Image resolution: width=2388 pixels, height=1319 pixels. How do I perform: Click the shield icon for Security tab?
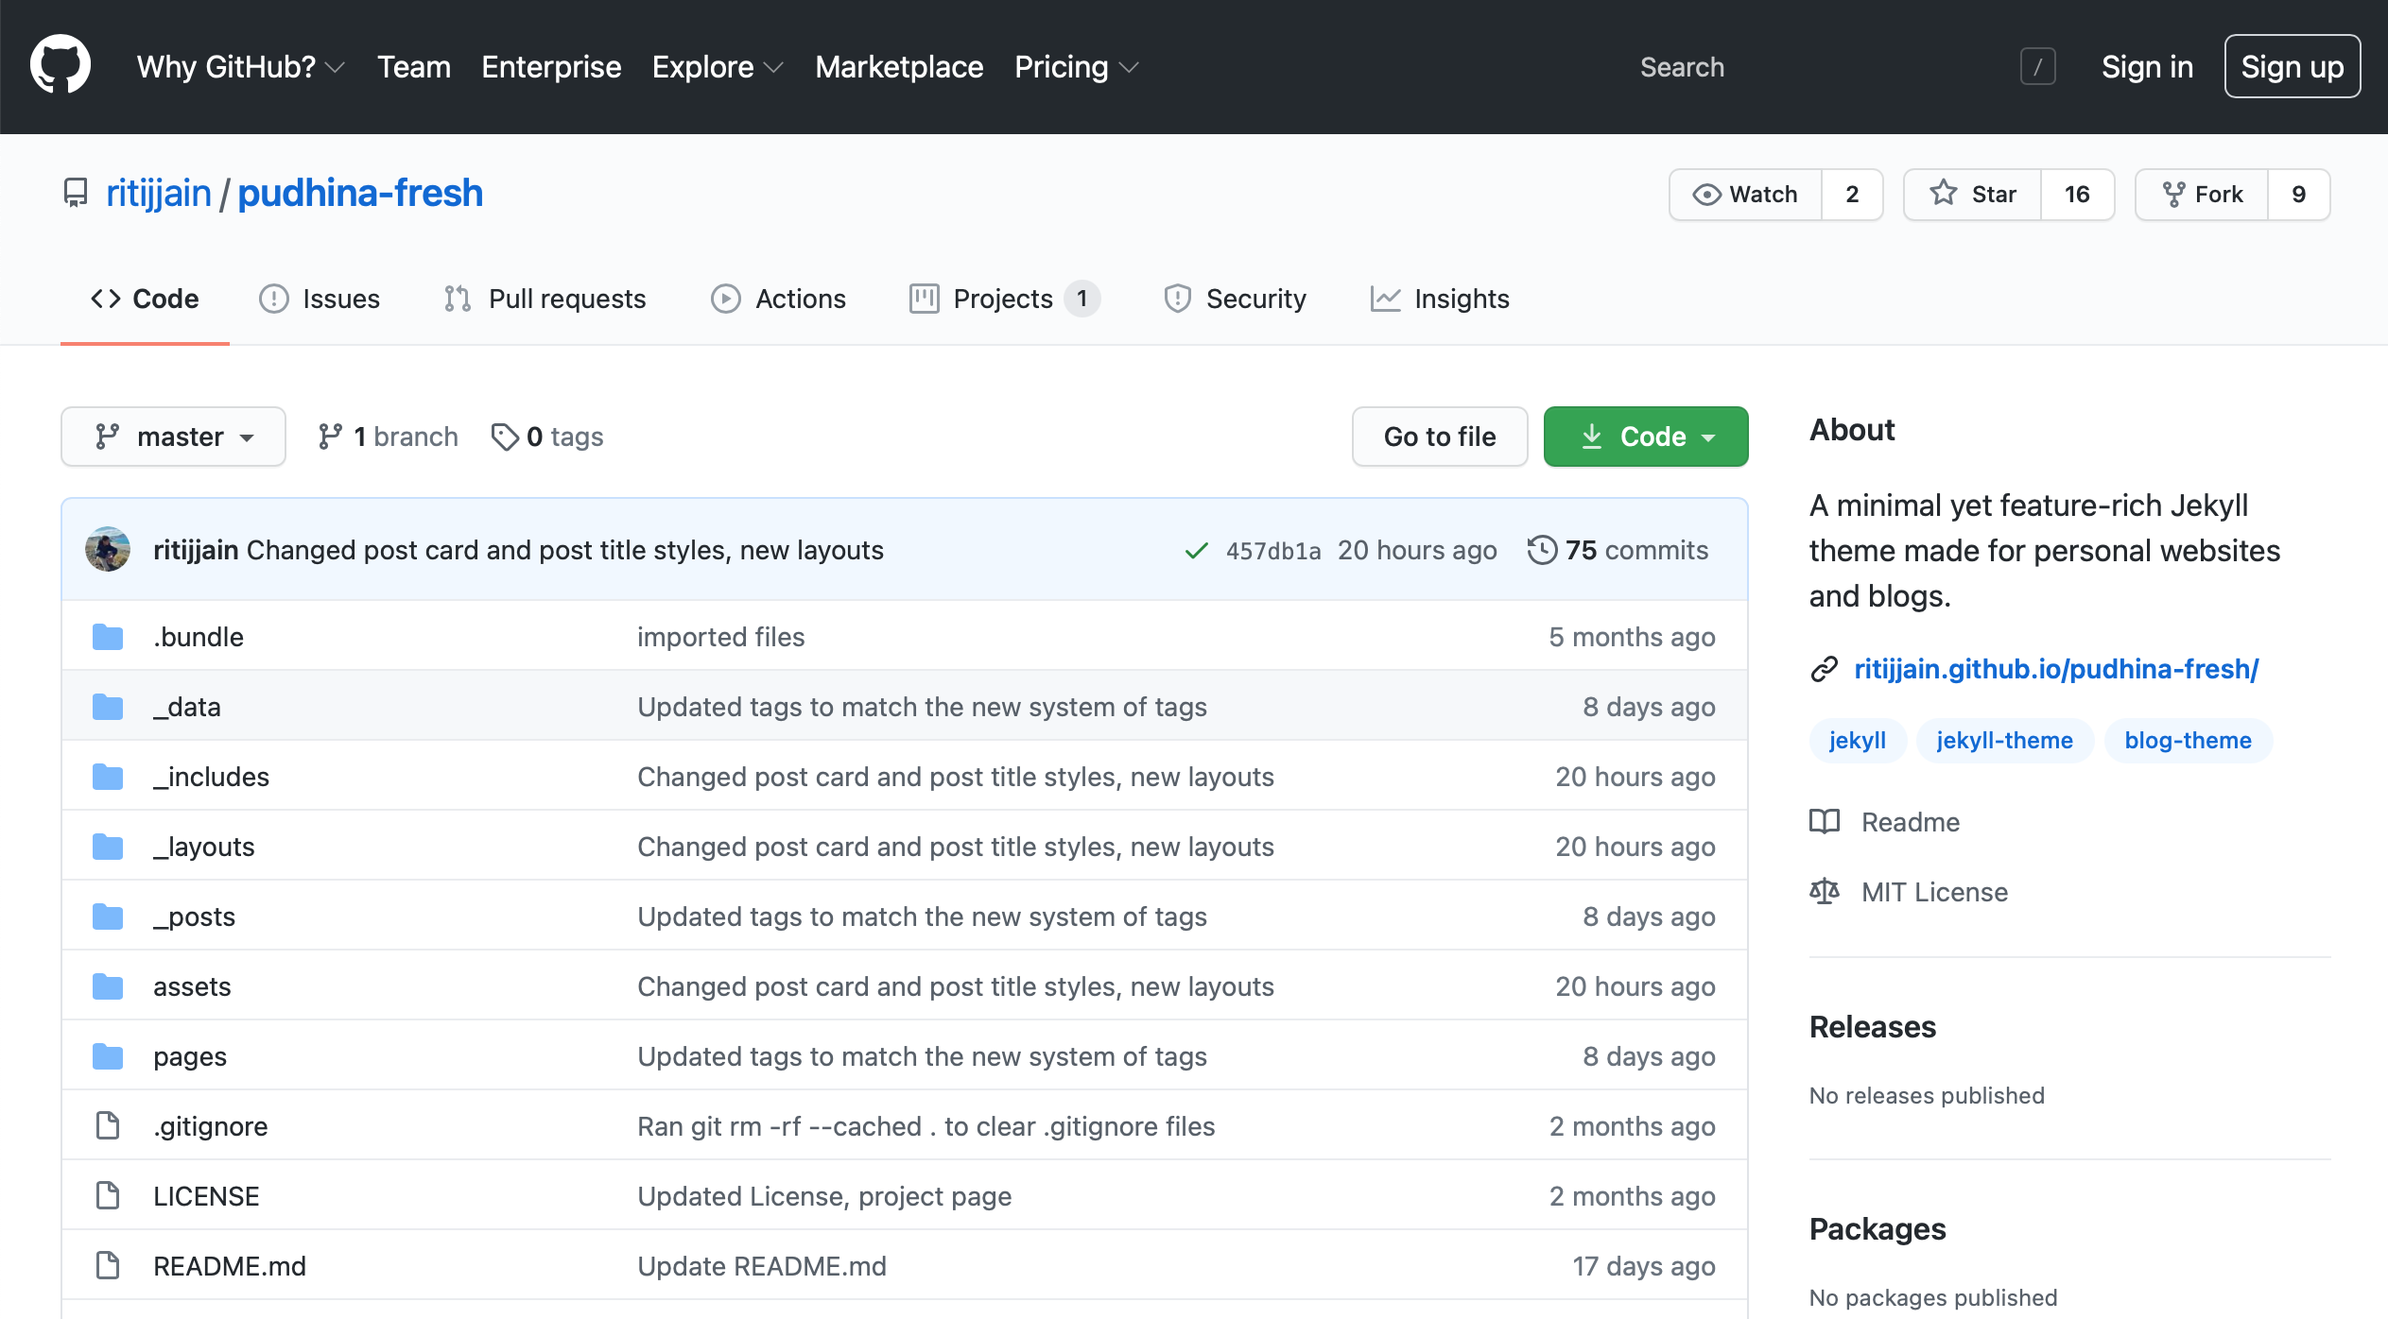point(1174,299)
